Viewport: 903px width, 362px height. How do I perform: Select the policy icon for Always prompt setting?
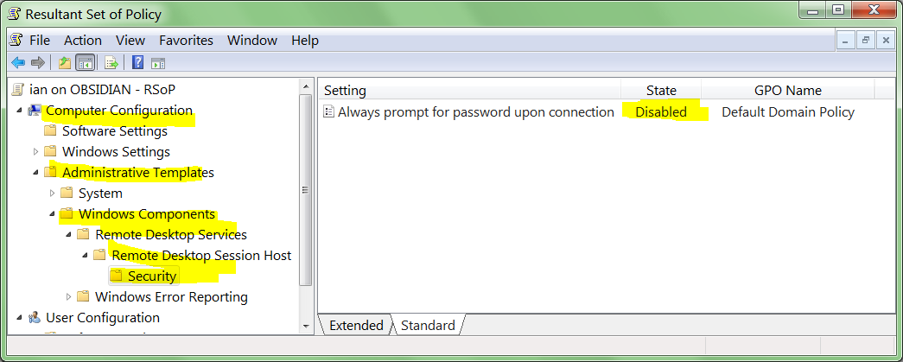[x=328, y=111]
